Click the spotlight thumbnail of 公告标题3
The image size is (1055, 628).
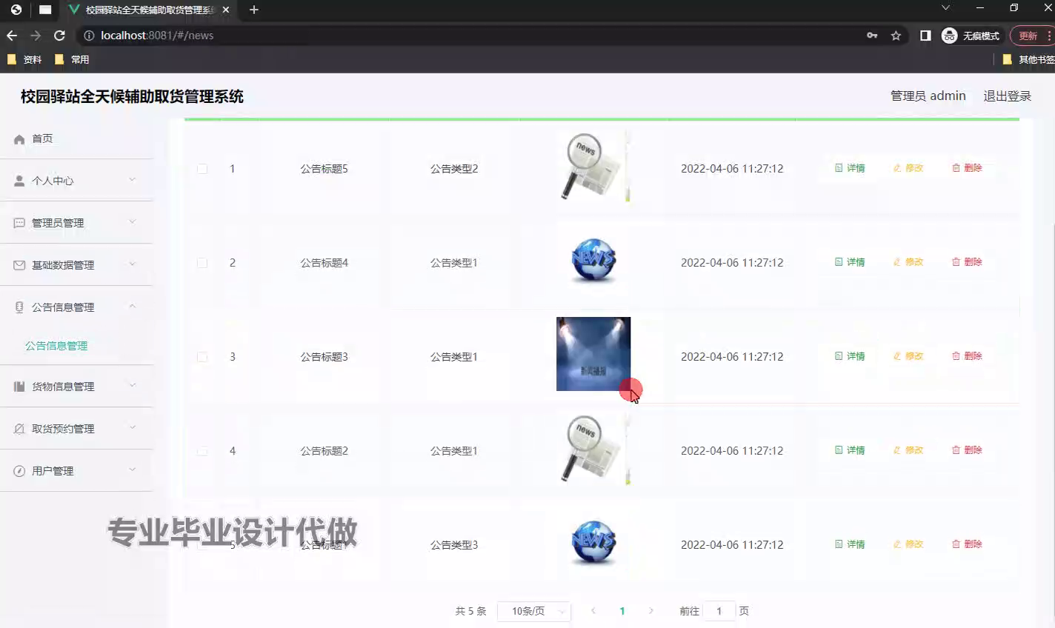coord(593,354)
